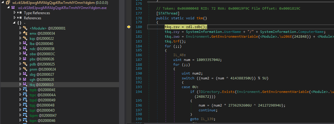Follow the ComputerName property on line 181
Viewport: 334px width, 124px height.
[311, 32]
